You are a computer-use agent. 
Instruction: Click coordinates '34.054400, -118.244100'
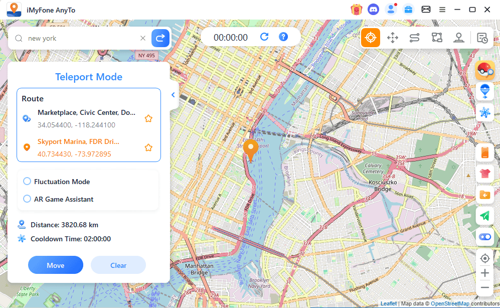click(77, 125)
